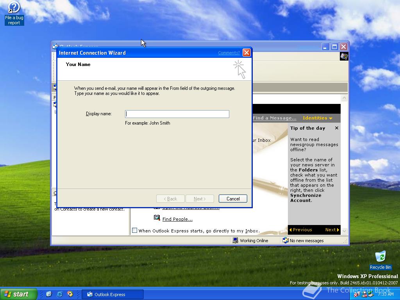Click the Find People icon in Outlook Express
Screen dimensions: 400x300
coord(157,218)
